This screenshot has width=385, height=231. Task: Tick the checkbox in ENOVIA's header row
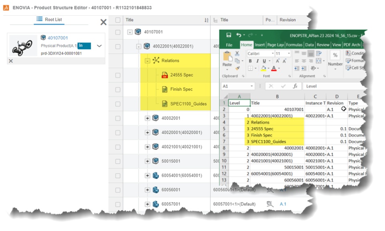coord(118,20)
